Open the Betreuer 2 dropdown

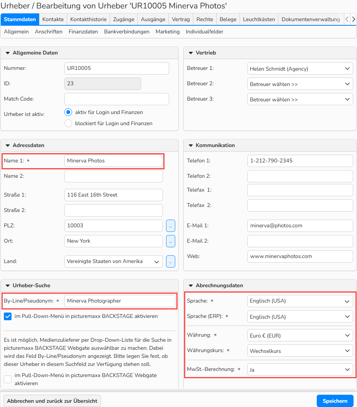pos(300,84)
